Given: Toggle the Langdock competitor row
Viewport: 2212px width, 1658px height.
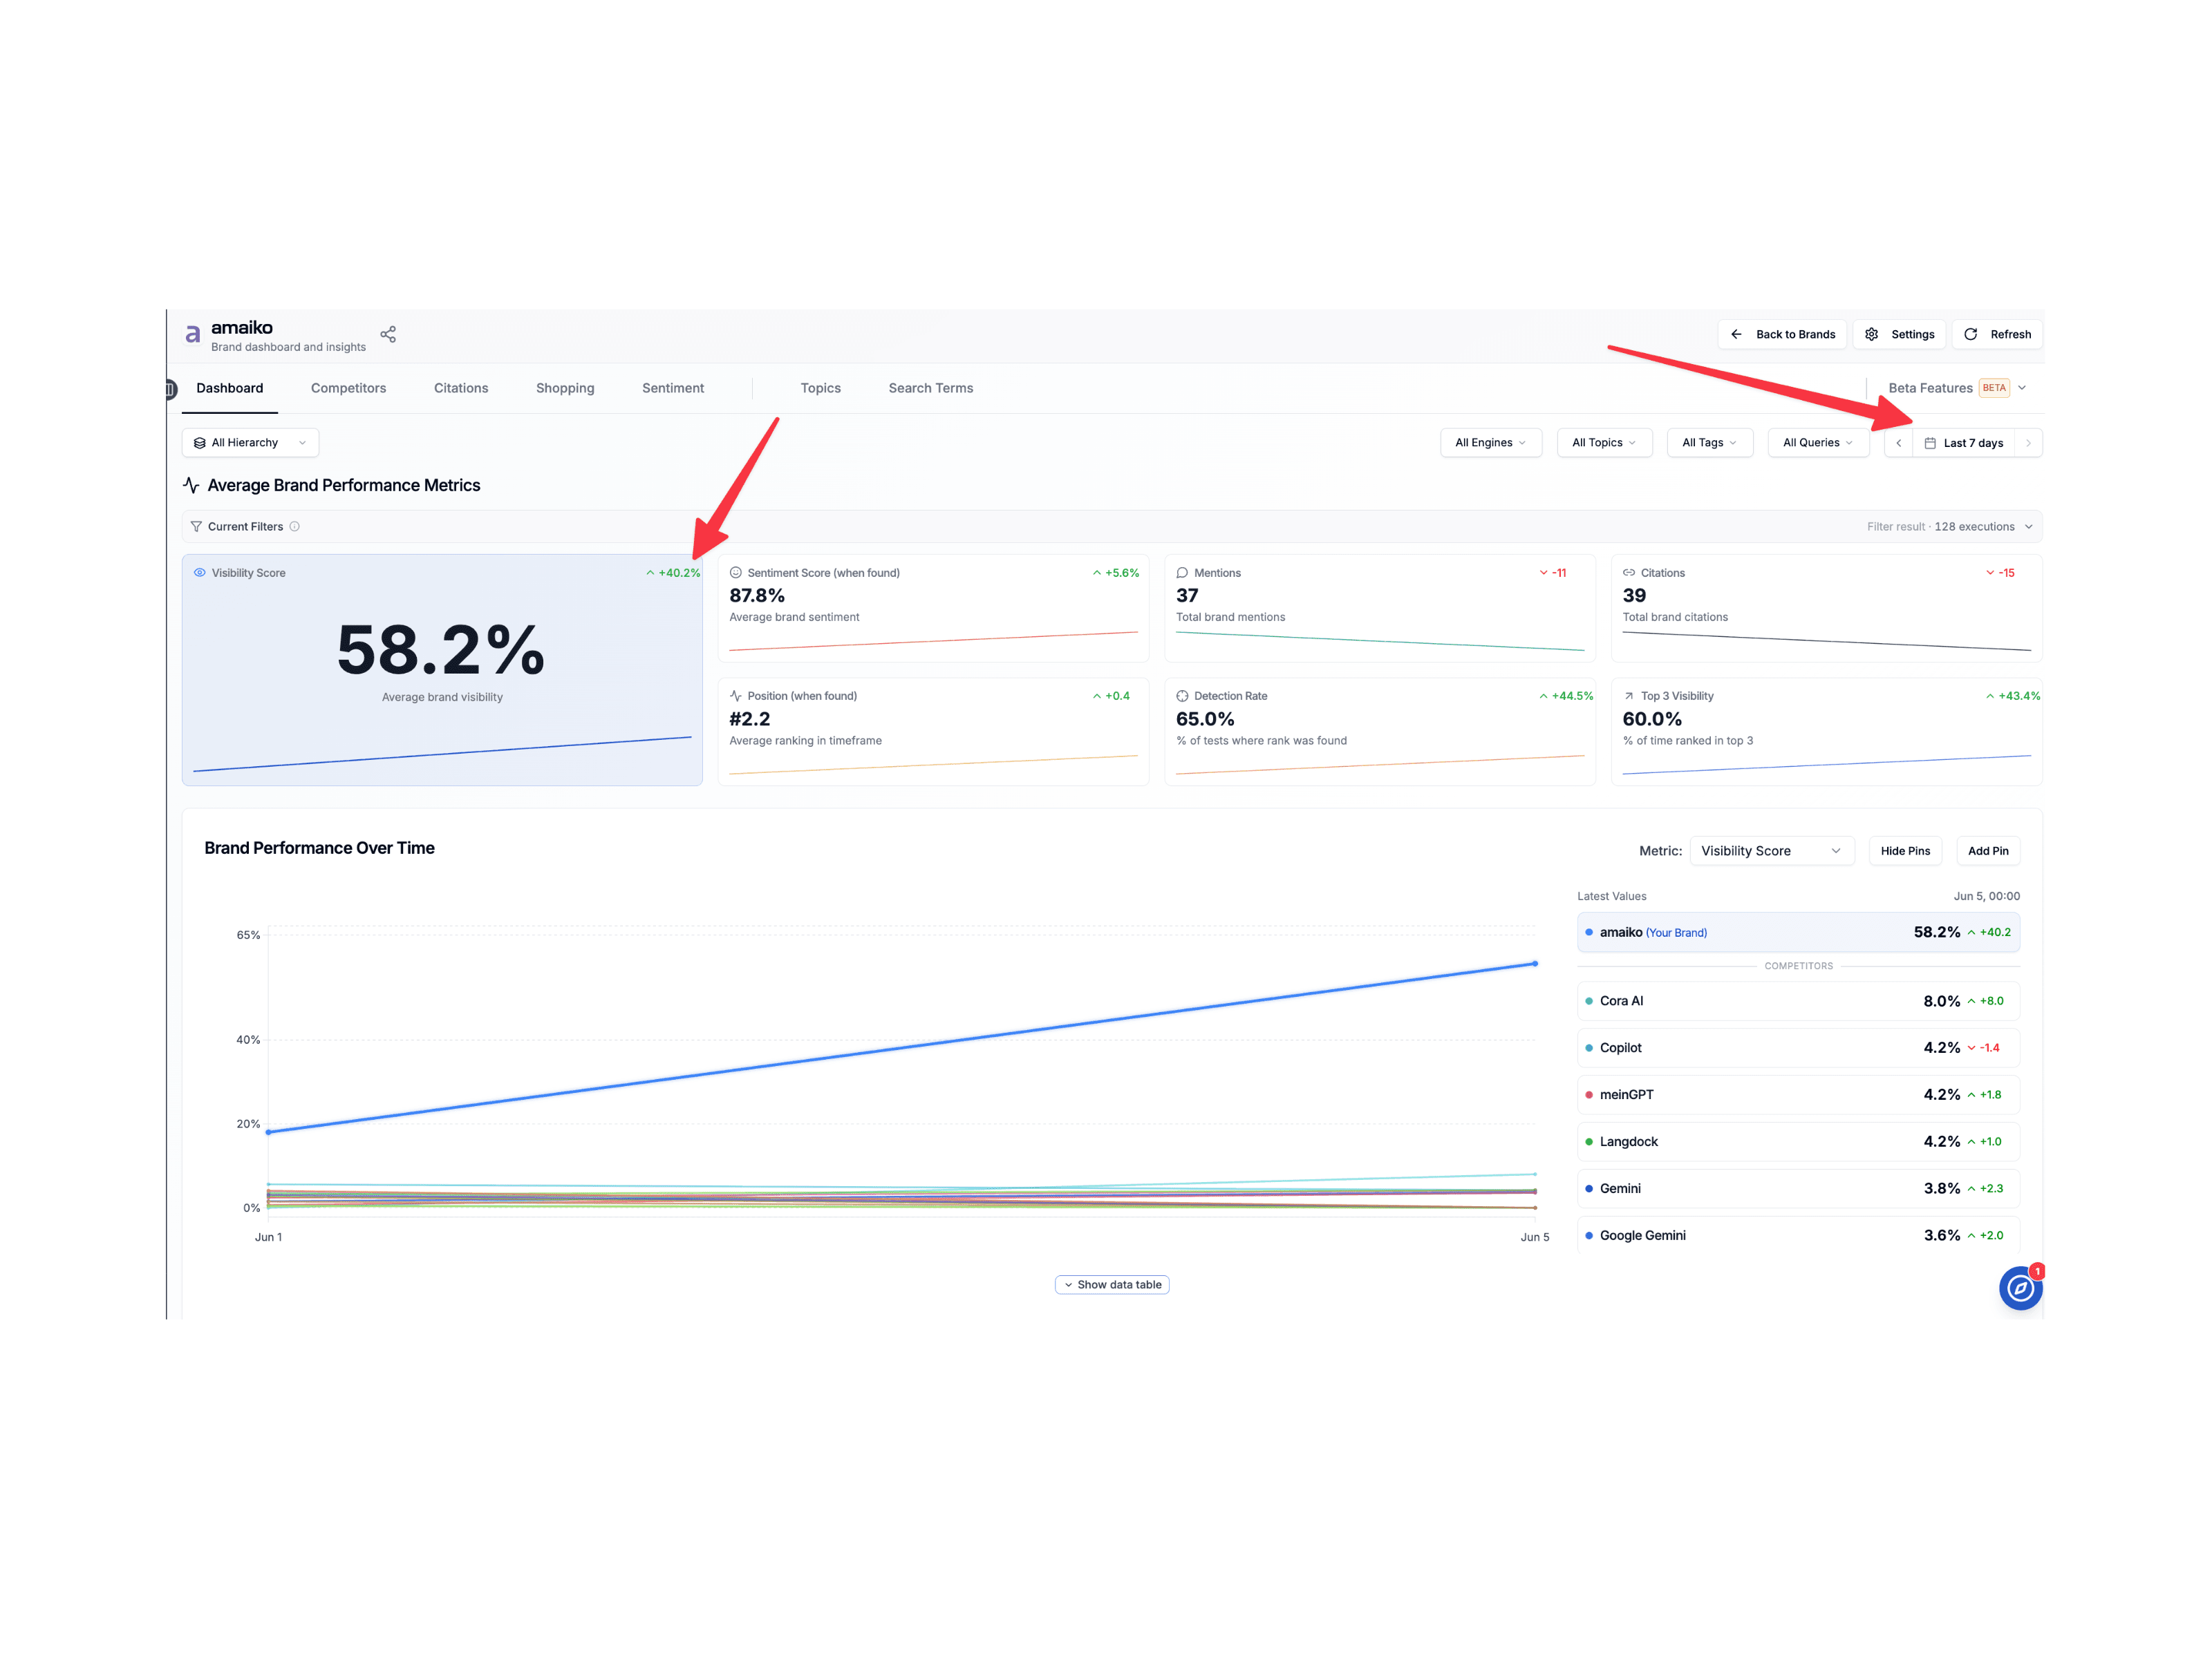Looking at the screenshot, I should coord(1798,1141).
